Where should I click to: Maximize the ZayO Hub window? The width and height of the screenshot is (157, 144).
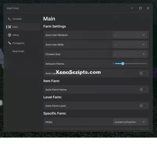[141, 8]
